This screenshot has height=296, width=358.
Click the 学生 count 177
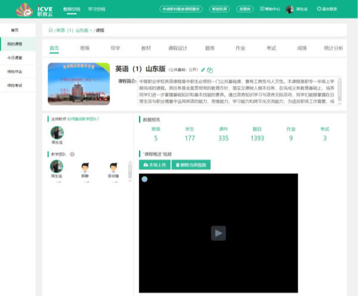tap(190, 138)
